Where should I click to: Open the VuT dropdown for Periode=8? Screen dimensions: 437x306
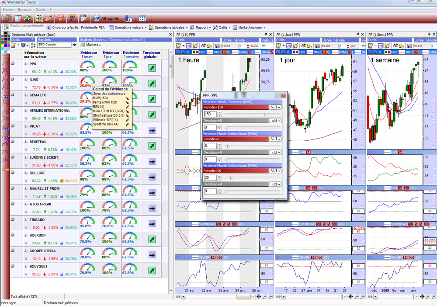pos(275,139)
